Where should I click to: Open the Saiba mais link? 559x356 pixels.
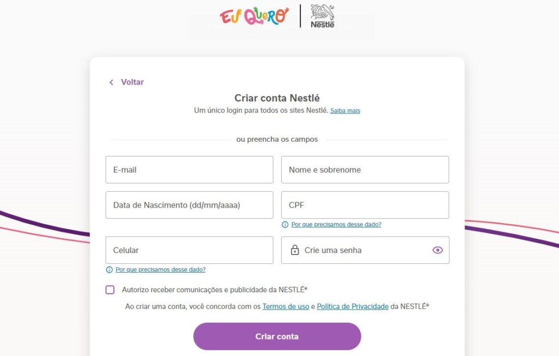point(345,111)
